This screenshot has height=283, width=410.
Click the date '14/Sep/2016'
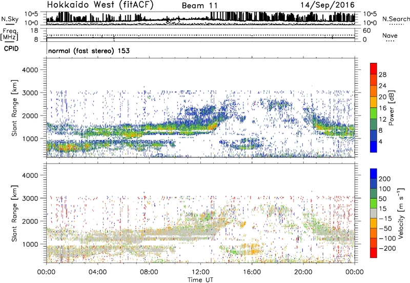coord(327,5)
